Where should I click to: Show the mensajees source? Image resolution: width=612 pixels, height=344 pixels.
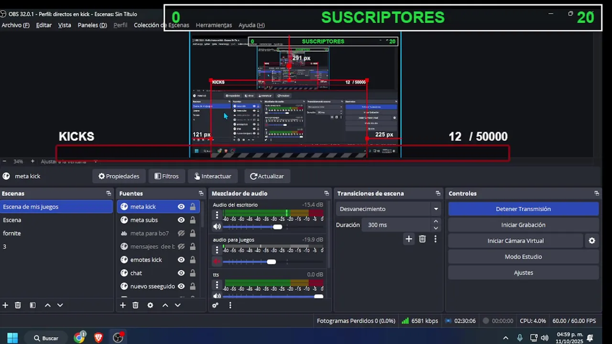click(181, 247)
